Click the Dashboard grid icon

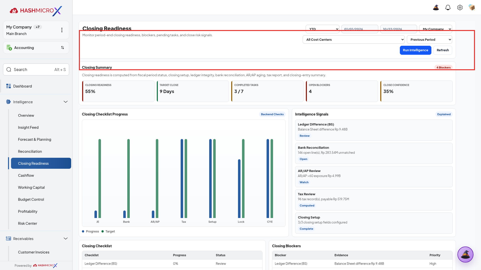pyautogui.click(x=9, y=86)
